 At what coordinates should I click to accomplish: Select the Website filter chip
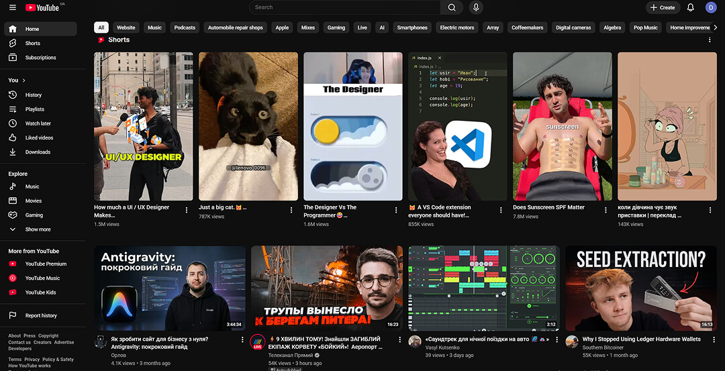[126, 28]
